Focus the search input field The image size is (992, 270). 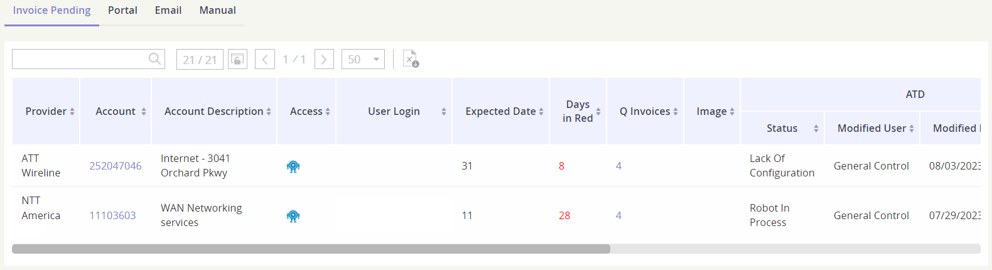tap(78, 59)
